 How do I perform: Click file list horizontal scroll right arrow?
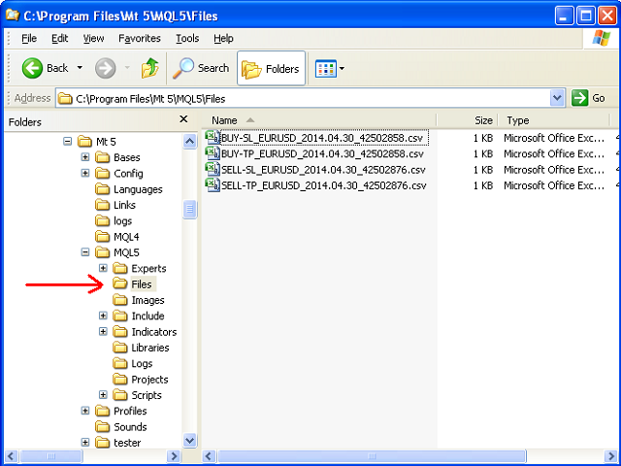click(611, 456)
